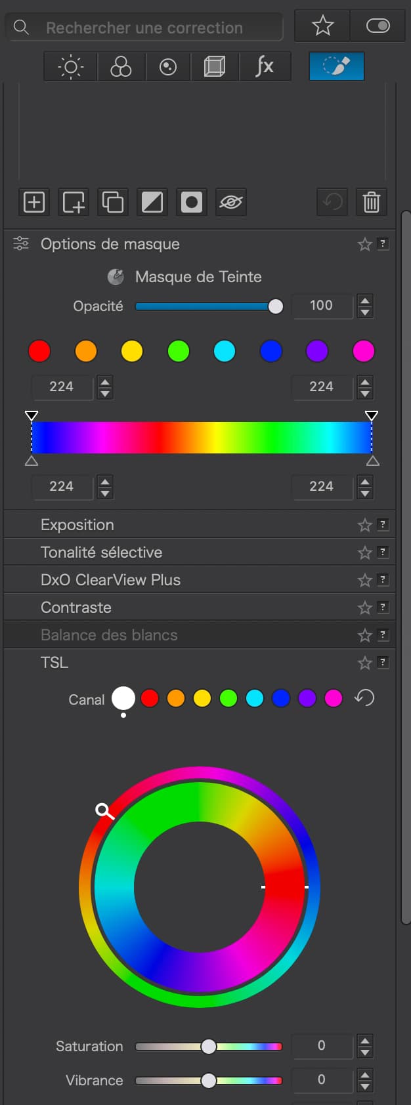Open the Geometry corrections tab
The height and width of the screenshot is (1105, 411).
click(215, 67)
